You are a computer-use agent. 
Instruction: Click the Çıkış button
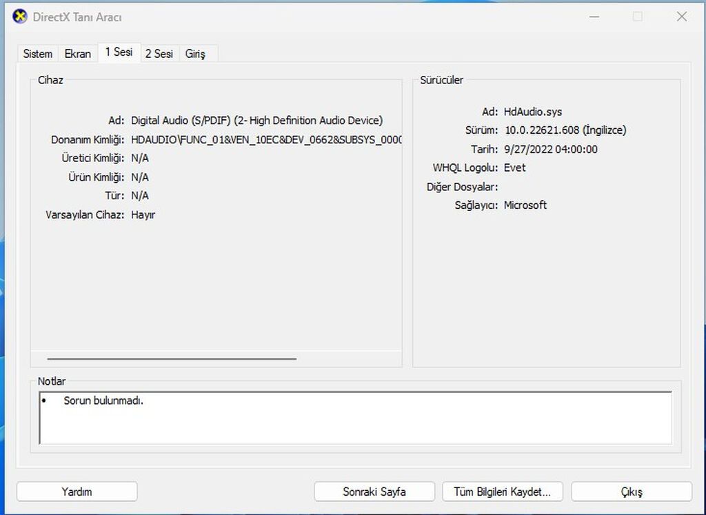tap(632, 491)
